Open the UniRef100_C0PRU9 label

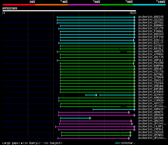[x=151, y=101]
